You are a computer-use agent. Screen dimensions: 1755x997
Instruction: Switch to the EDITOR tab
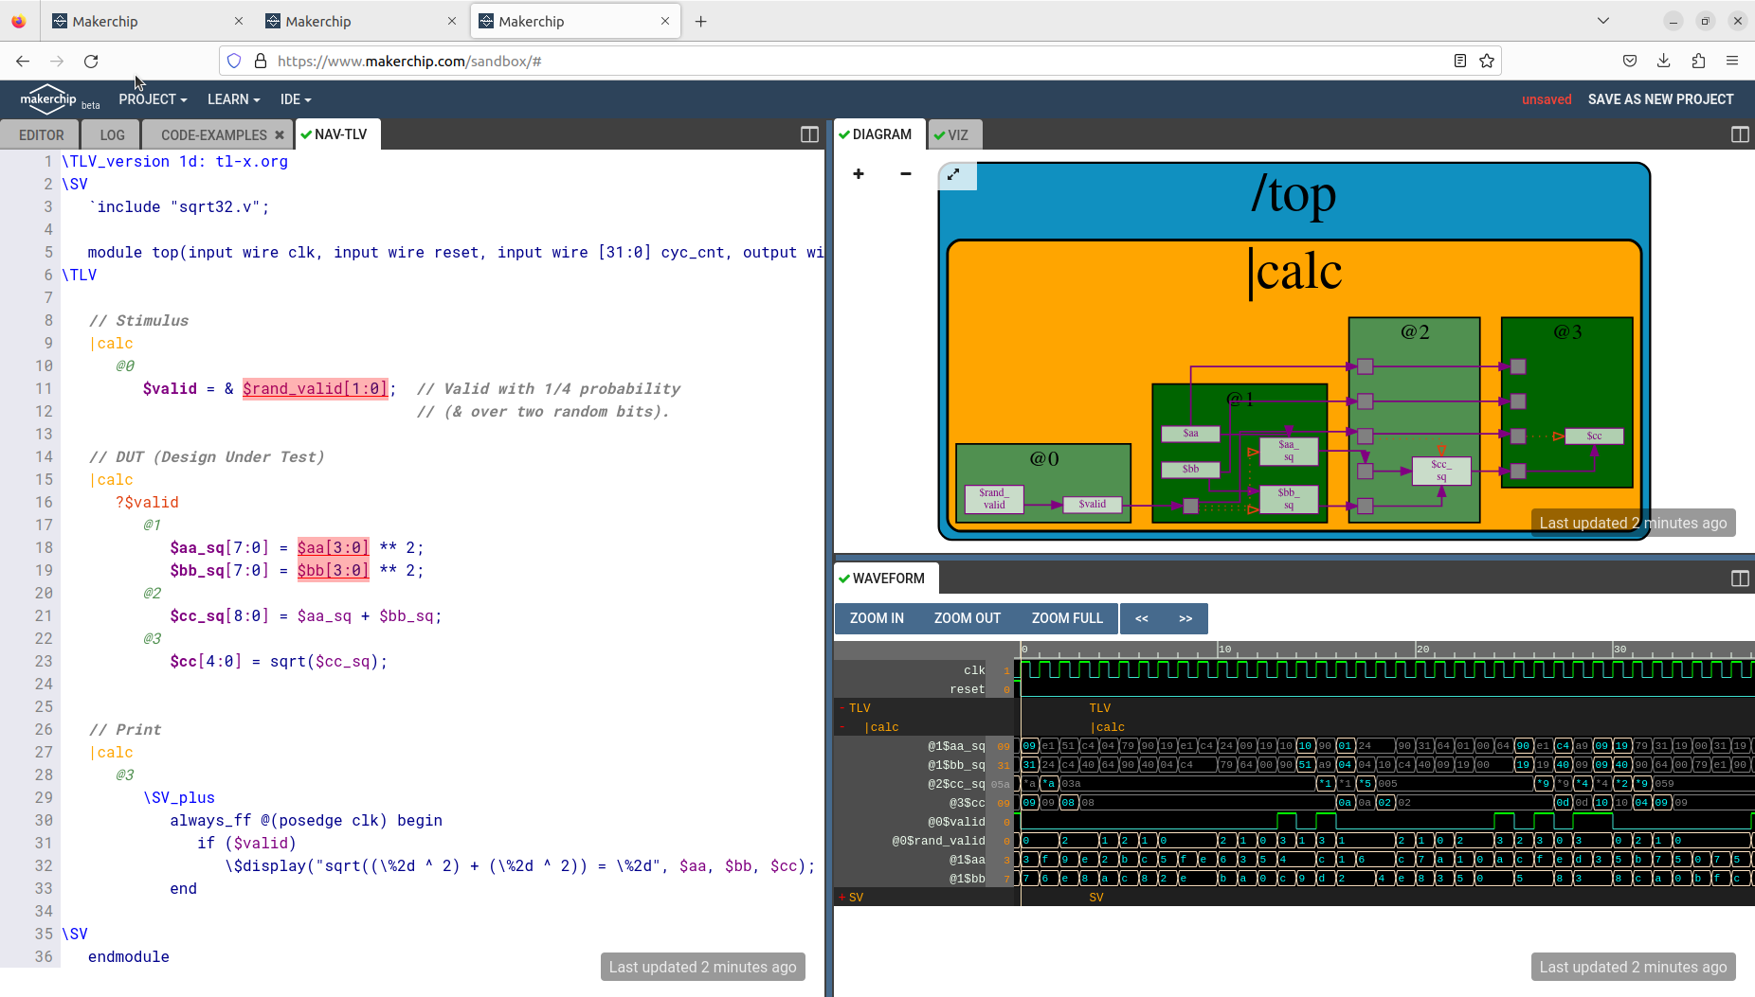[39, 134]
